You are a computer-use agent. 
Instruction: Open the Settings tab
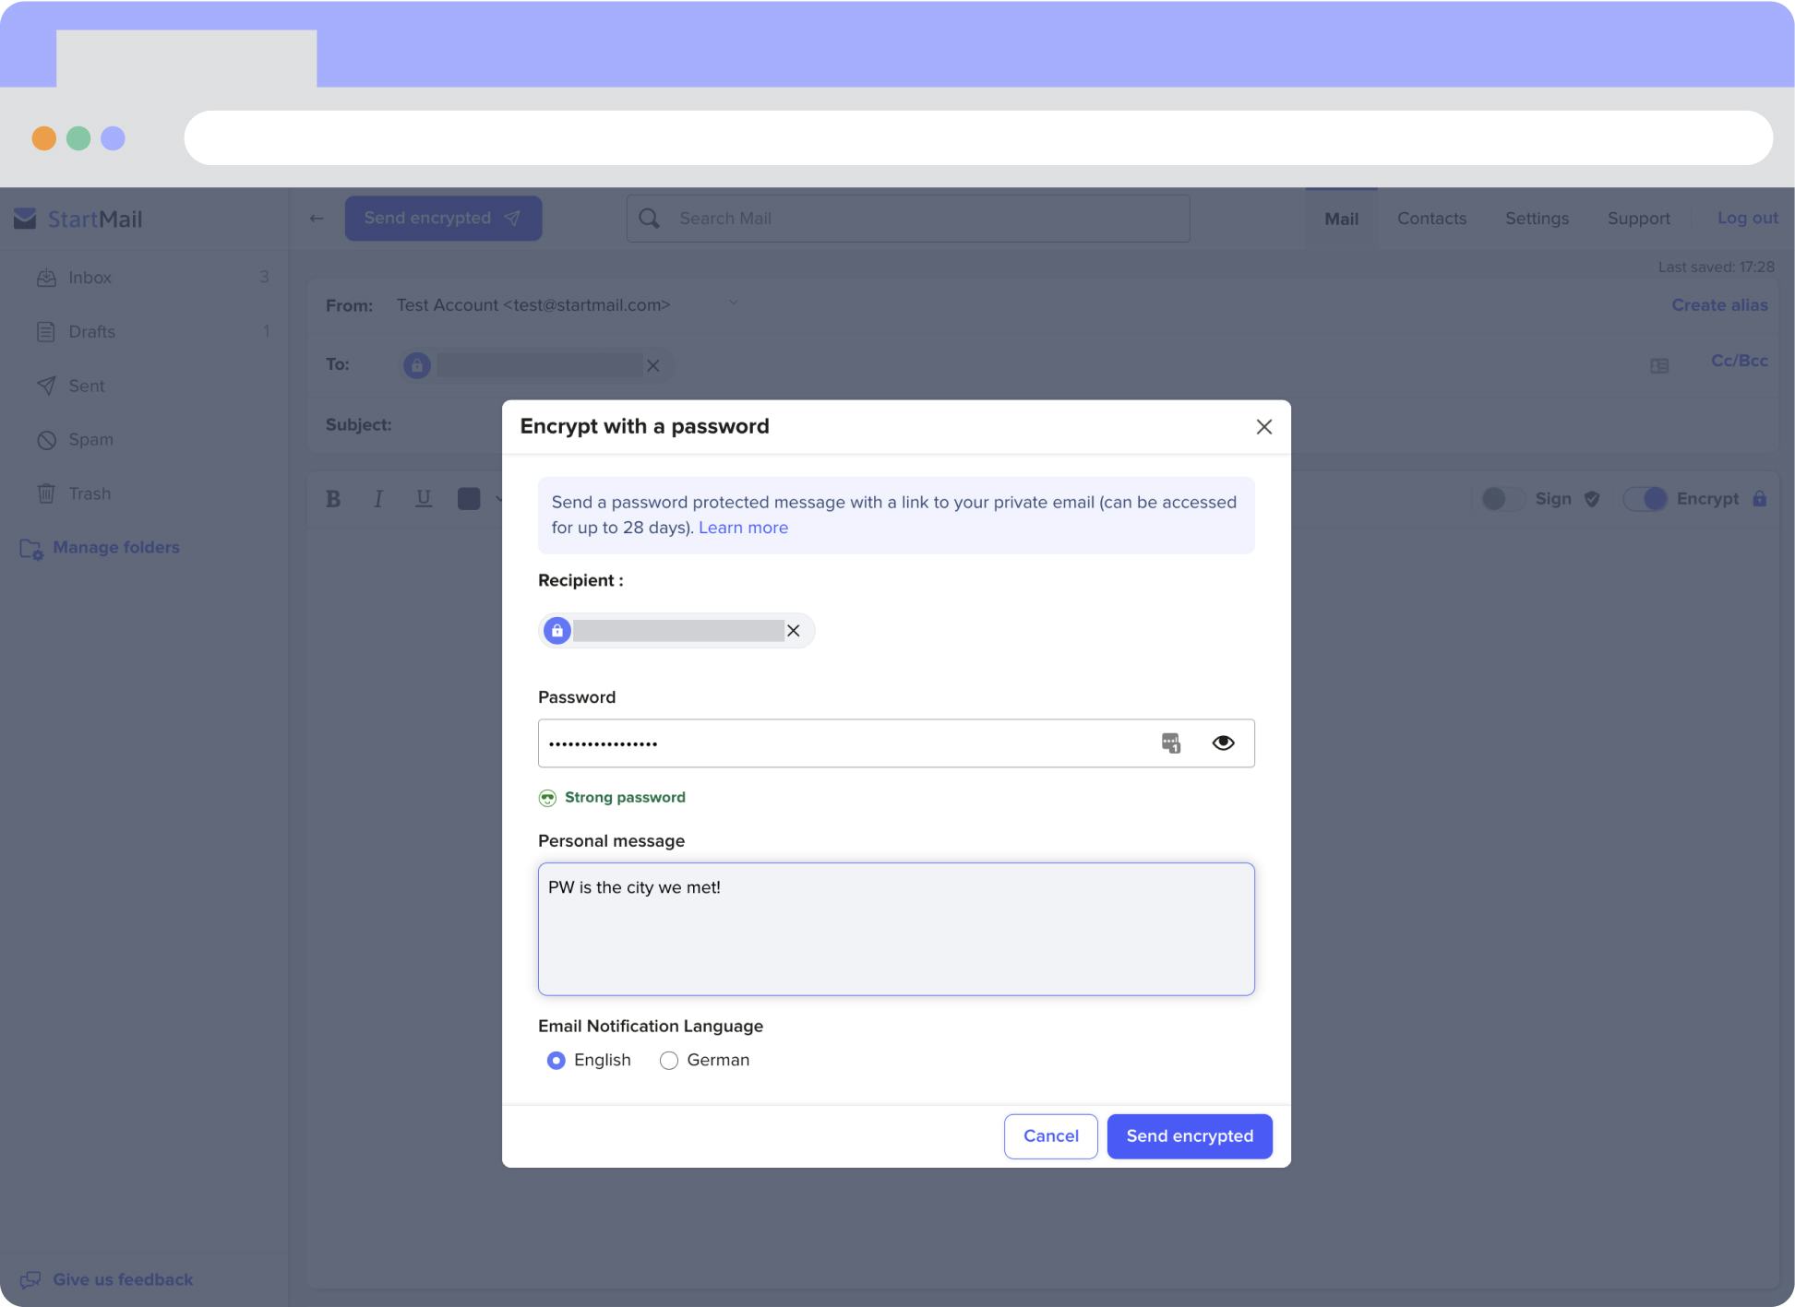coord(1537,218)
